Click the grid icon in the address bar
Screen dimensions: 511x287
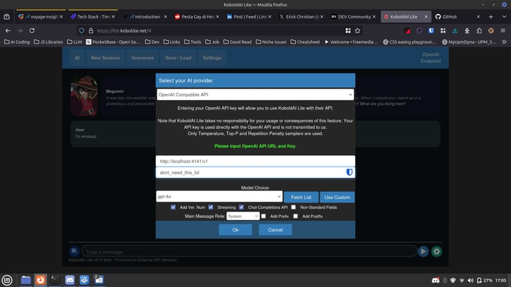348,31
